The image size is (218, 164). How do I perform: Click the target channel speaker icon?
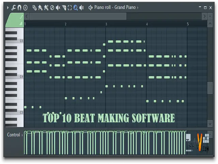click(x=91, y=8)
